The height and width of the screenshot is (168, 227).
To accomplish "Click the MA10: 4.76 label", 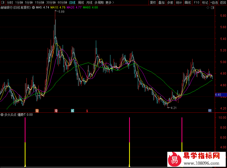I will point(58,7).
